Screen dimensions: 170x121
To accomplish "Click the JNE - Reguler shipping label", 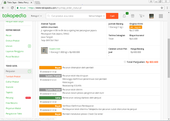I will tap(136, 27).
